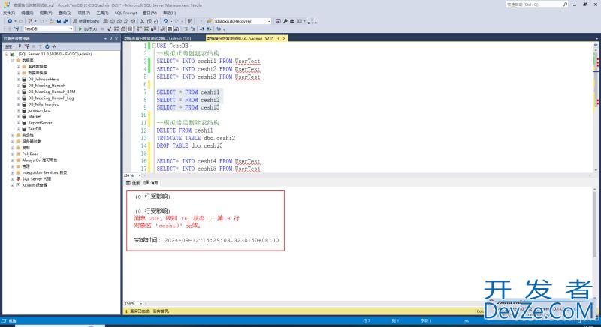Click the Connect plug icon in Object Explorer
The image size is (601, 327).
pyautogui.click(x=20, y=46)
